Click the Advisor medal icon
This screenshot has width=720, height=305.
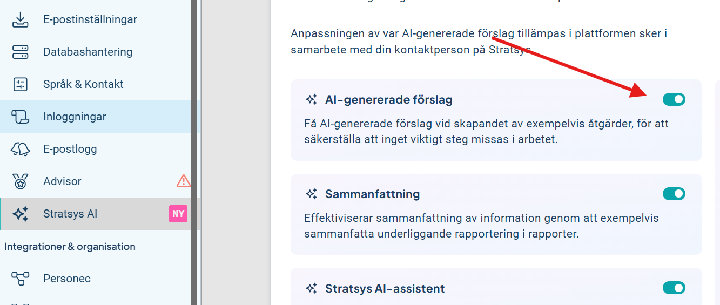coord(21,181)
